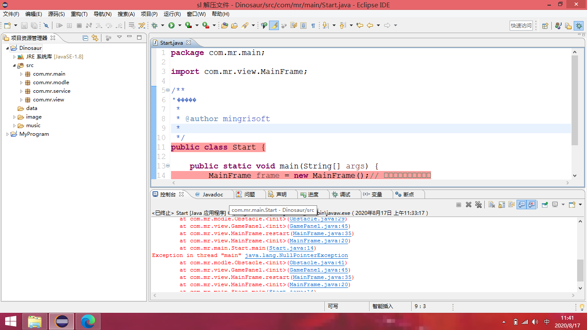Click the Clear Console icon
The height and width of the screenshot is (330, 587).
click(492, 205)
